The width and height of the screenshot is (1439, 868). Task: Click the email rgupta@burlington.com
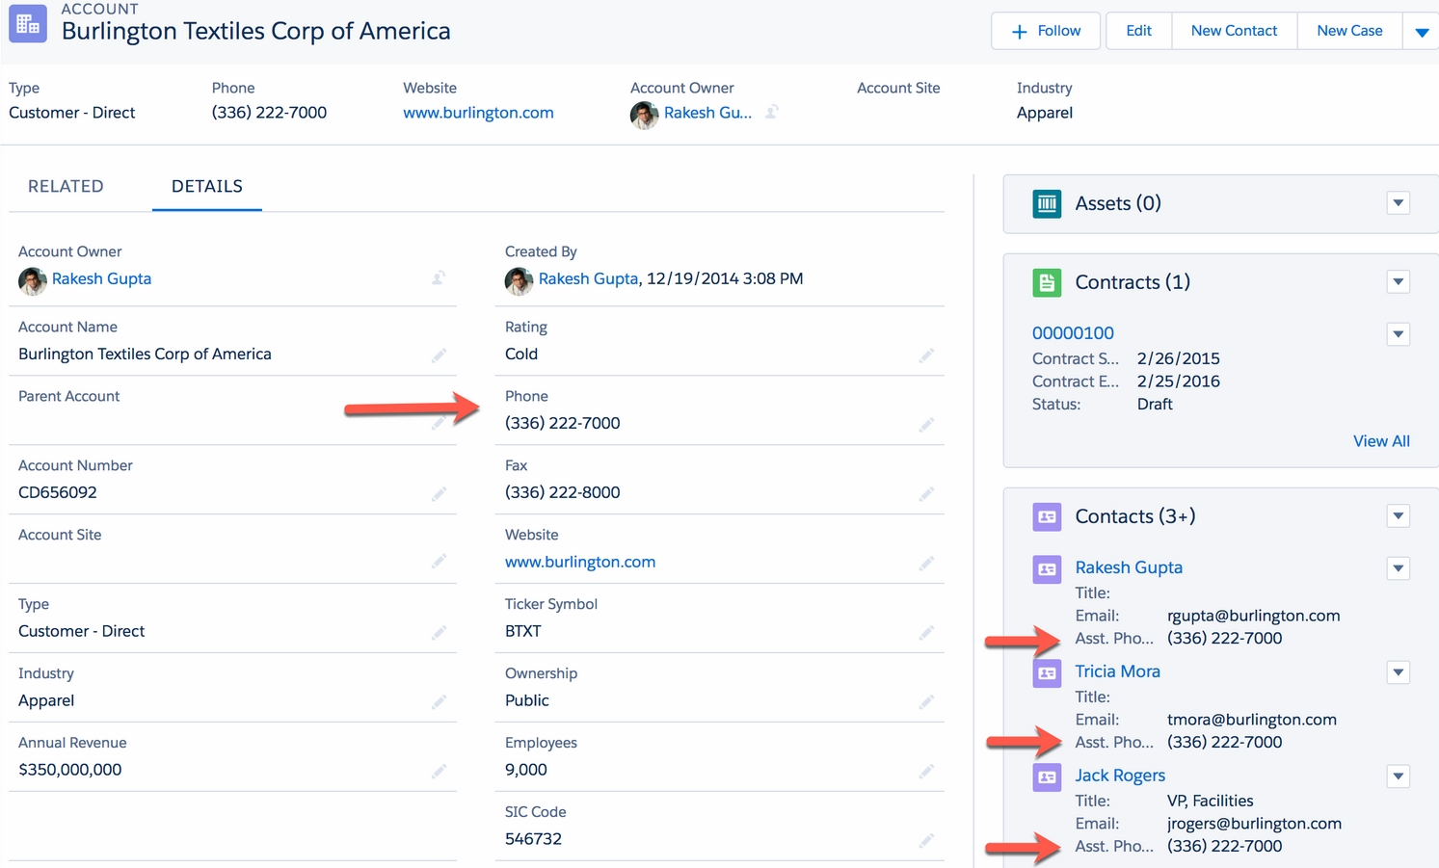click(1253, 616)
